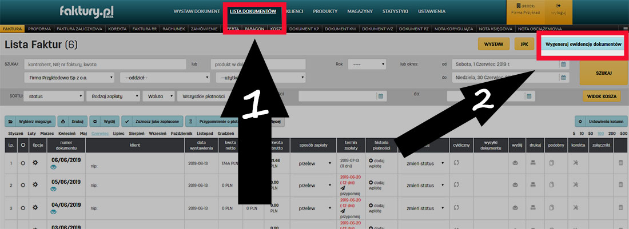Expand the 'zmień status' dropdown in row 1
Screen dimensions: 629x229
click(x=424, y=164)
